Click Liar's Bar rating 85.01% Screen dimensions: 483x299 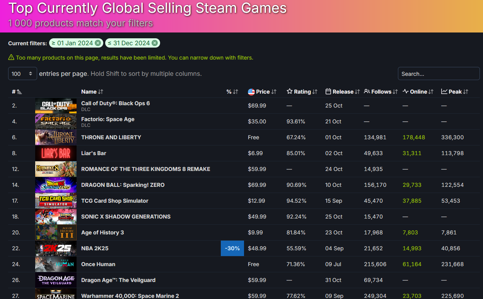(x=296, y=153)
